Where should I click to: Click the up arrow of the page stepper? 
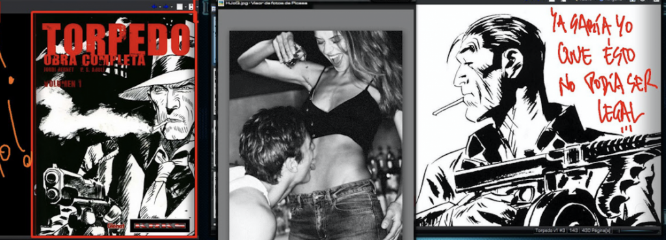pos(192,5)
